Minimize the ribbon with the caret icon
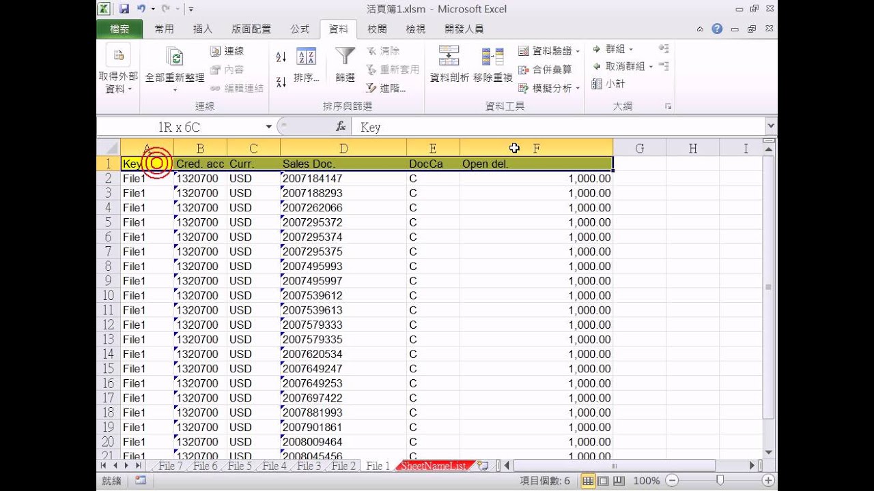This screenshot has height=491, width=874. point(701,29)
